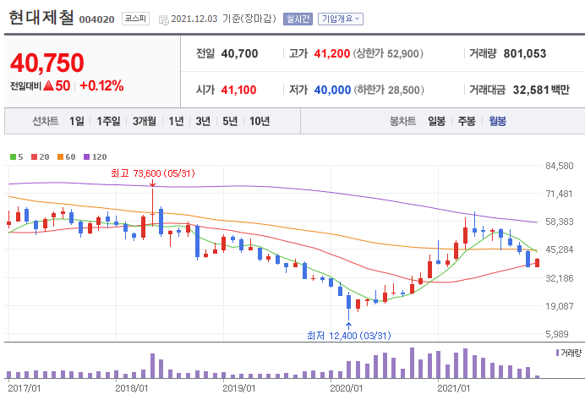
Task: Click the 최저 12,400 (03/31) marker
Action: [x=349, y=336]
